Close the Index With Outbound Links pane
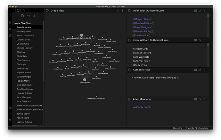This screenshot has width=221, height=140. [x=200, y=11]
